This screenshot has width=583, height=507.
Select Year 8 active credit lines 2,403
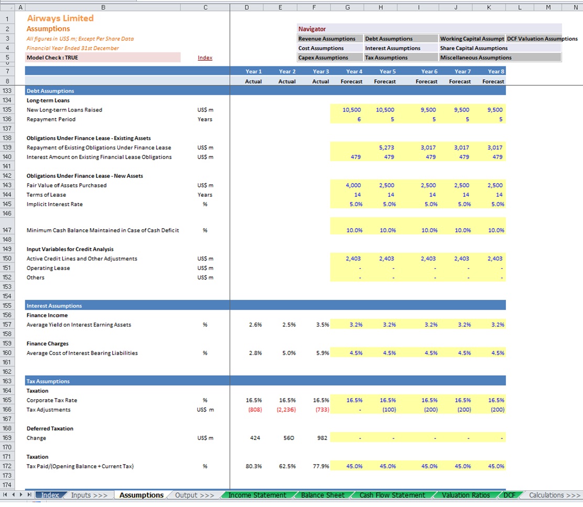tap(489, 258)
